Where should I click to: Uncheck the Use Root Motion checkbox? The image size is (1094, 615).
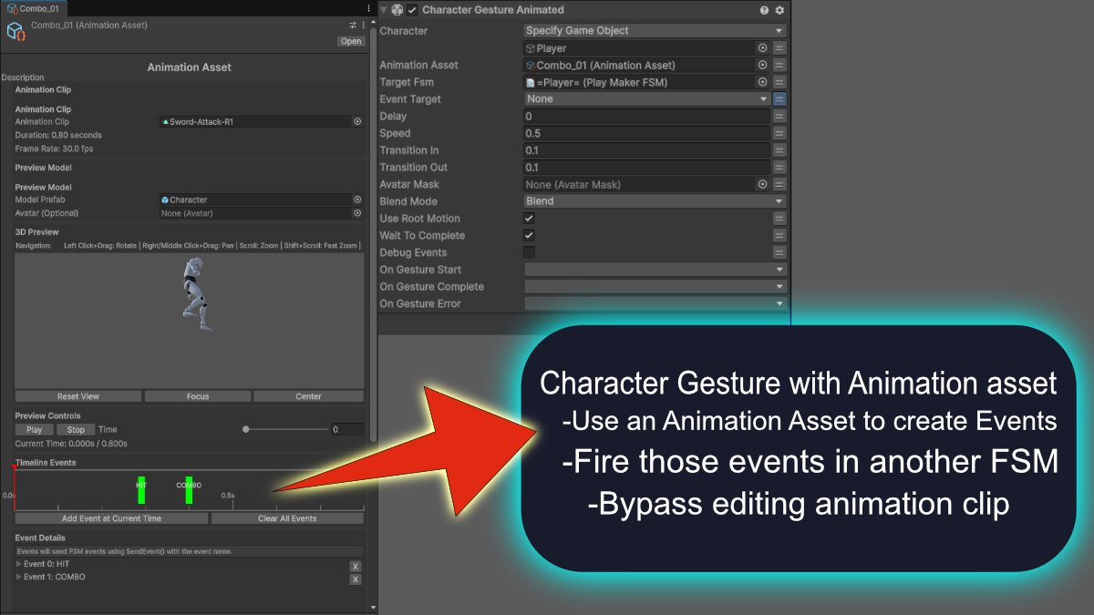[x=529, y=219]
